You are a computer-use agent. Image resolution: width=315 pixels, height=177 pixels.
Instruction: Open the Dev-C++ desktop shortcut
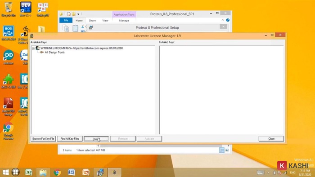26,9
